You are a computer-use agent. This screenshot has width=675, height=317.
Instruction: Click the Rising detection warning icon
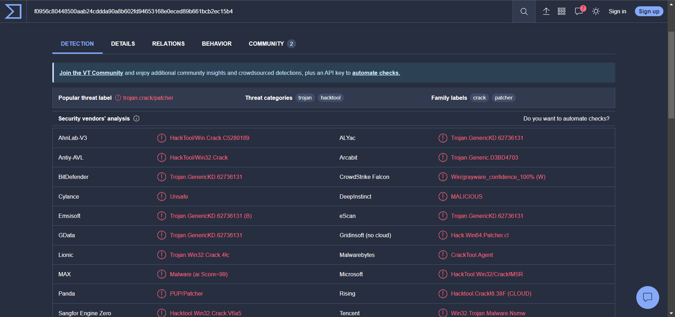[x=443, y=293]
